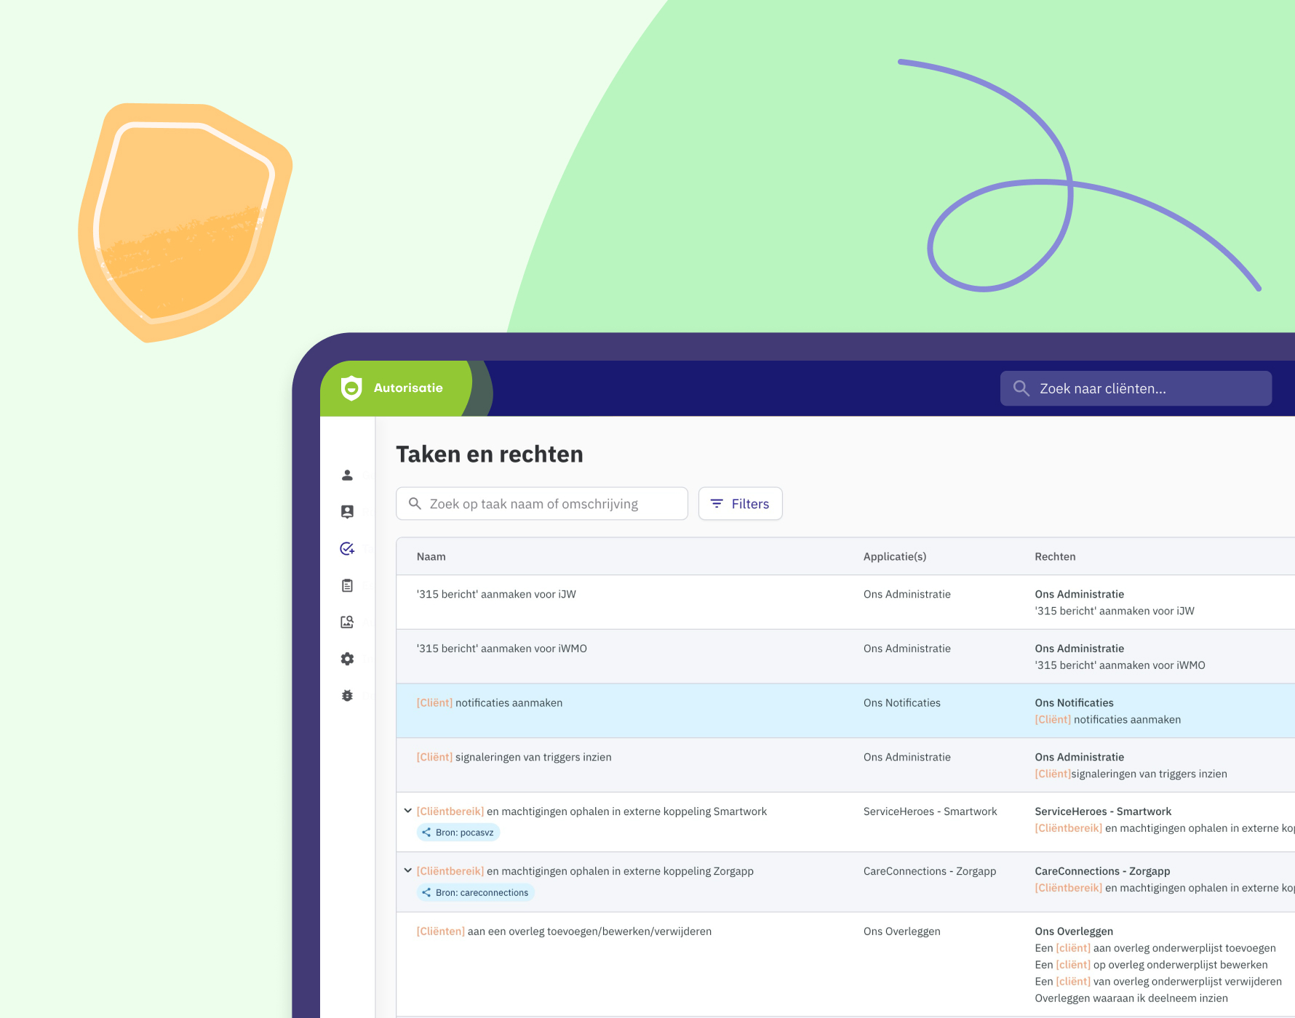
Task: Click the Rechten column header
Action: pos(1054,557)
